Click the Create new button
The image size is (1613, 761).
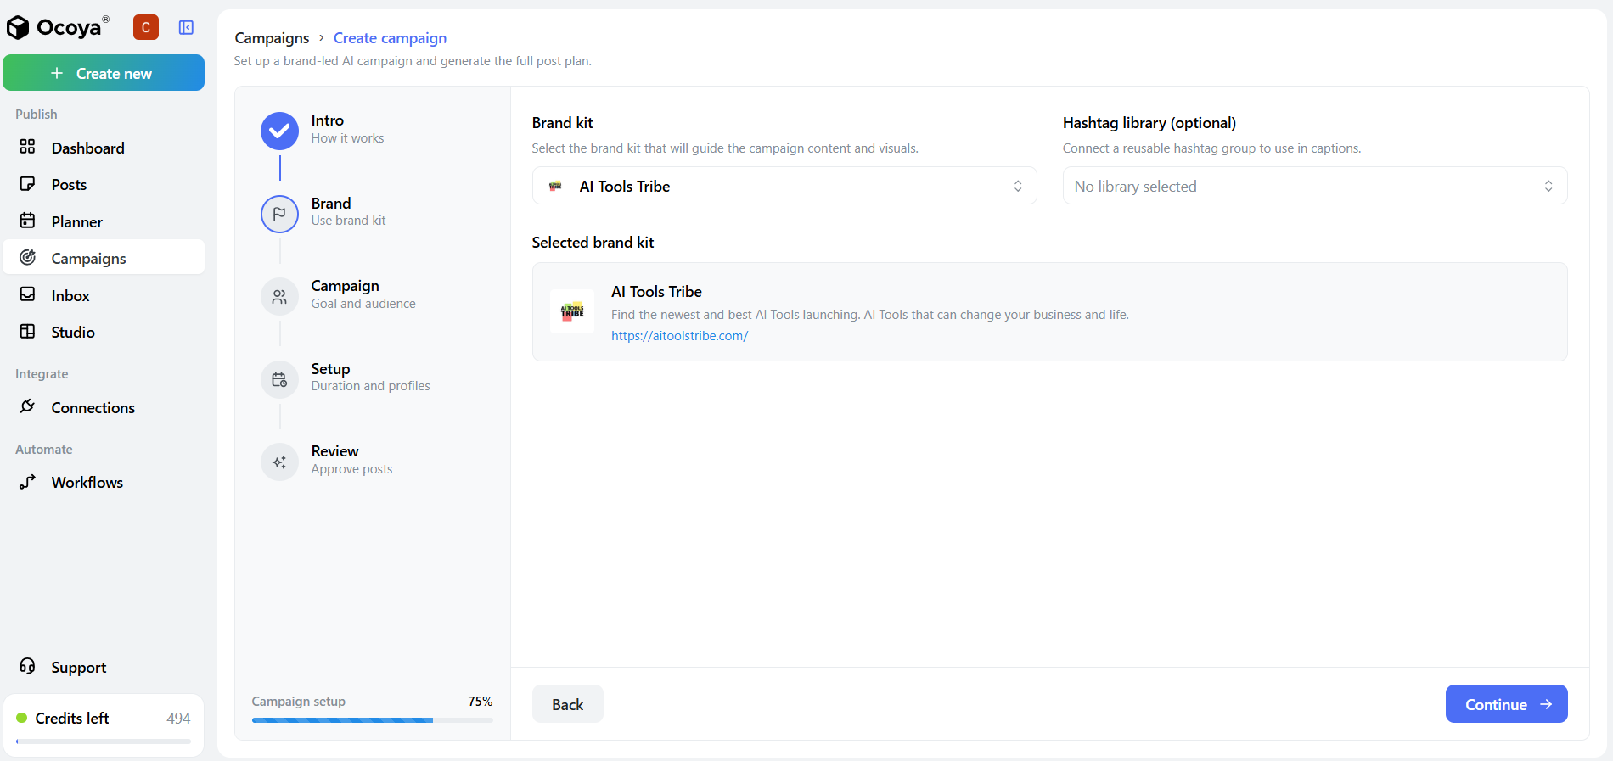click(x=104, y=73)
